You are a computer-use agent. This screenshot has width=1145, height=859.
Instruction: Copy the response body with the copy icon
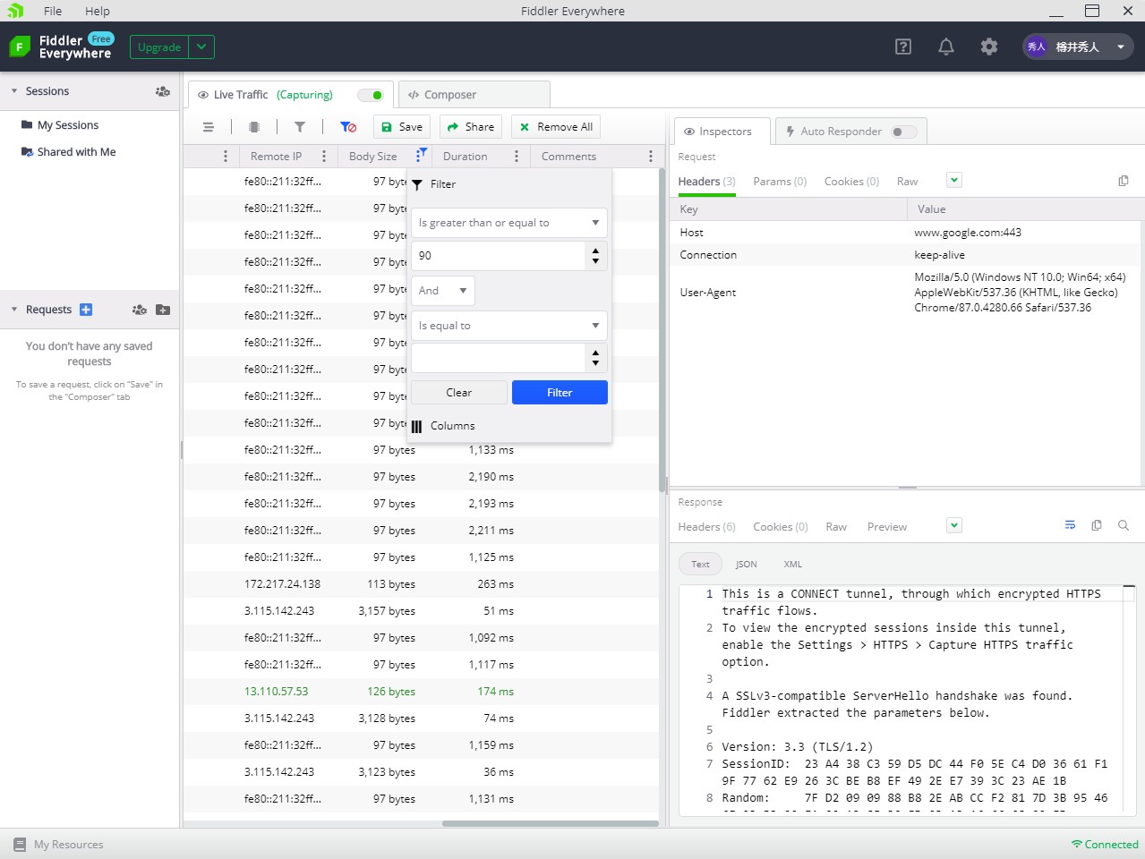point(1097,525)
